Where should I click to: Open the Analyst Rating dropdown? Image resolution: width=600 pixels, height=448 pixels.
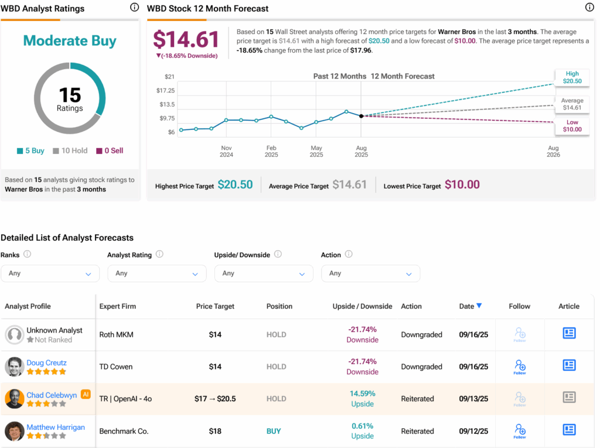click(156, 273)
